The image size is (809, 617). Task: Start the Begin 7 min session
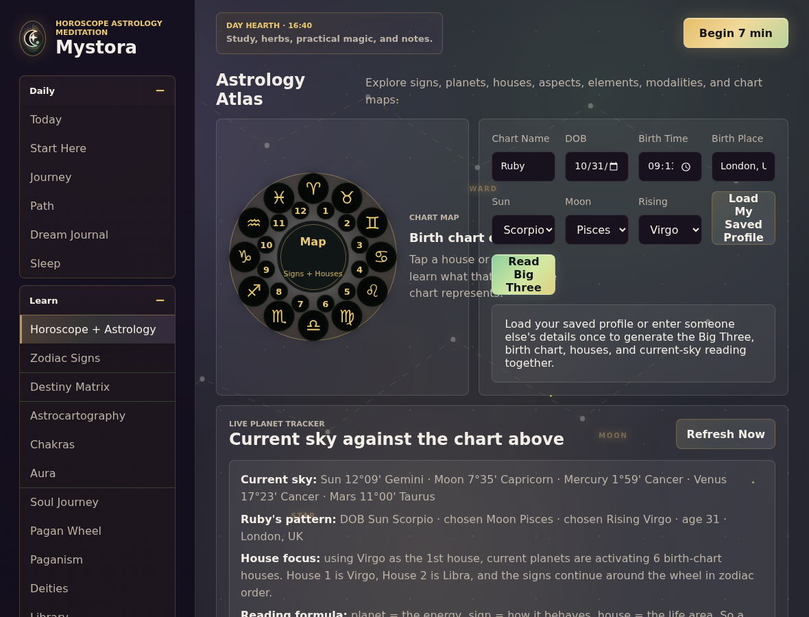coord(736,33)
